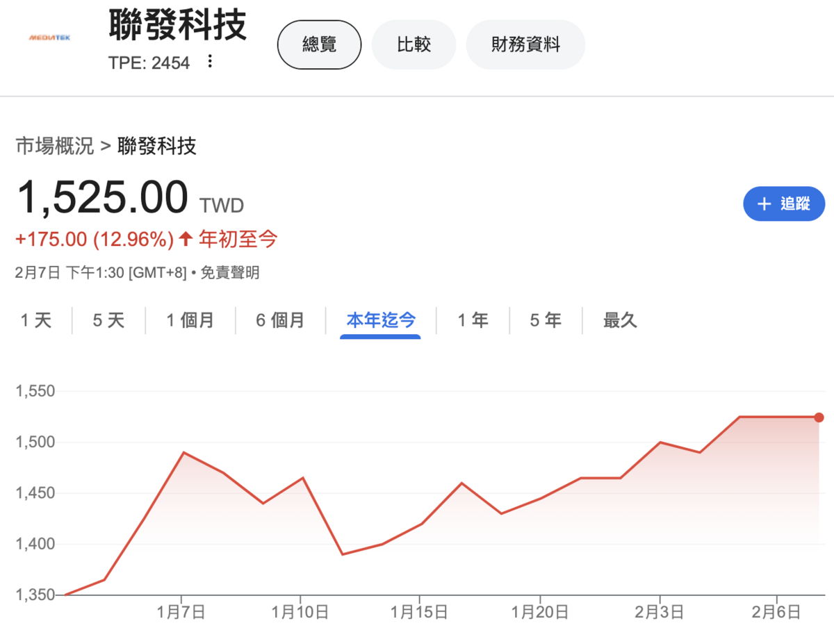Click the 1,450 y-axis label
This screenshot has width=834, height=630.
(x=35, y=494)
